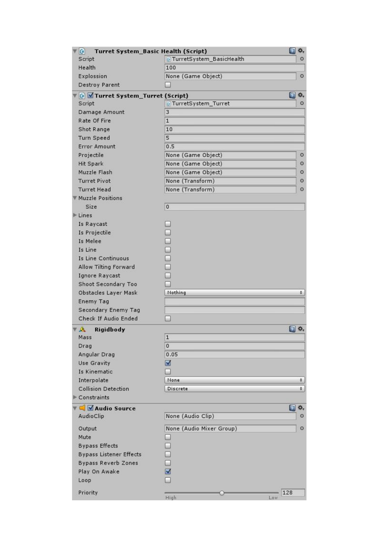Image resolution: width=379 pixels, height=537 pixels.
Task: Click the Enemy Tag text field
Action: (x=234, y=301)
